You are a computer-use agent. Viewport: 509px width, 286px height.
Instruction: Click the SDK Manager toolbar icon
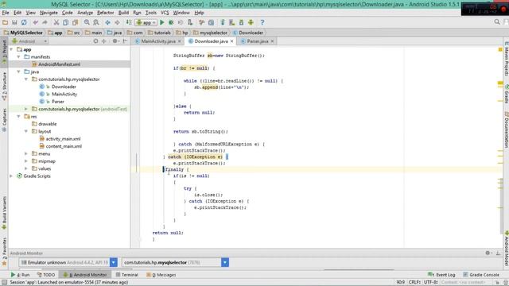point(241,22)
